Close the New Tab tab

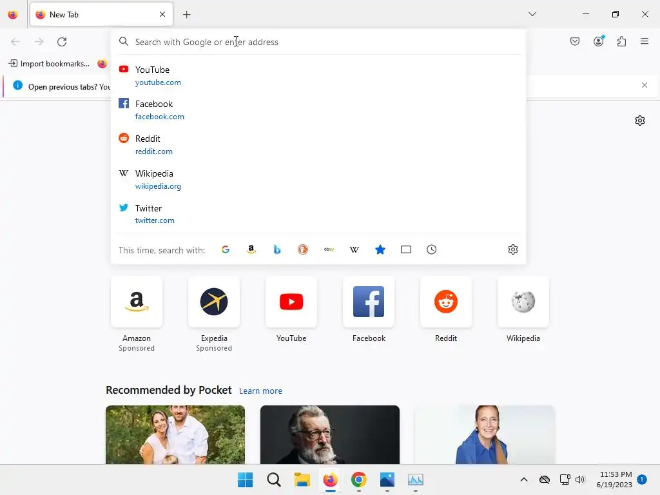click(162, 14)
